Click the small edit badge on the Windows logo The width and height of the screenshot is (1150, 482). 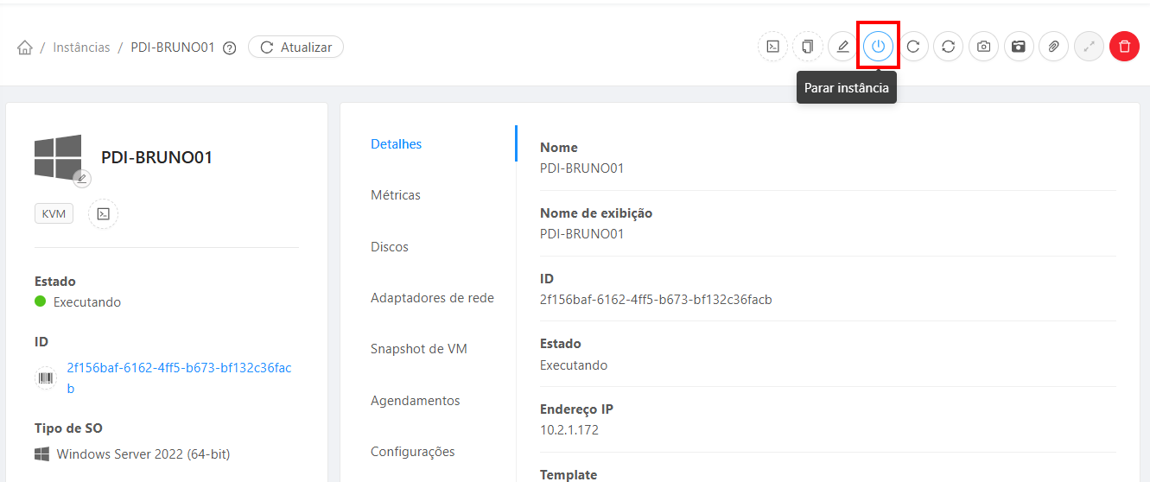tap(82, 179)
